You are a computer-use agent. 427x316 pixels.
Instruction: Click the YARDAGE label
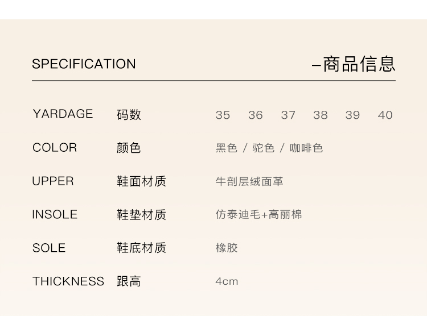(63, 114)
